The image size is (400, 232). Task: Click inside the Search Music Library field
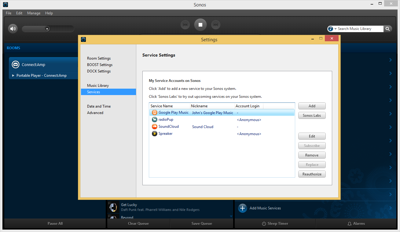click(360, 29)
